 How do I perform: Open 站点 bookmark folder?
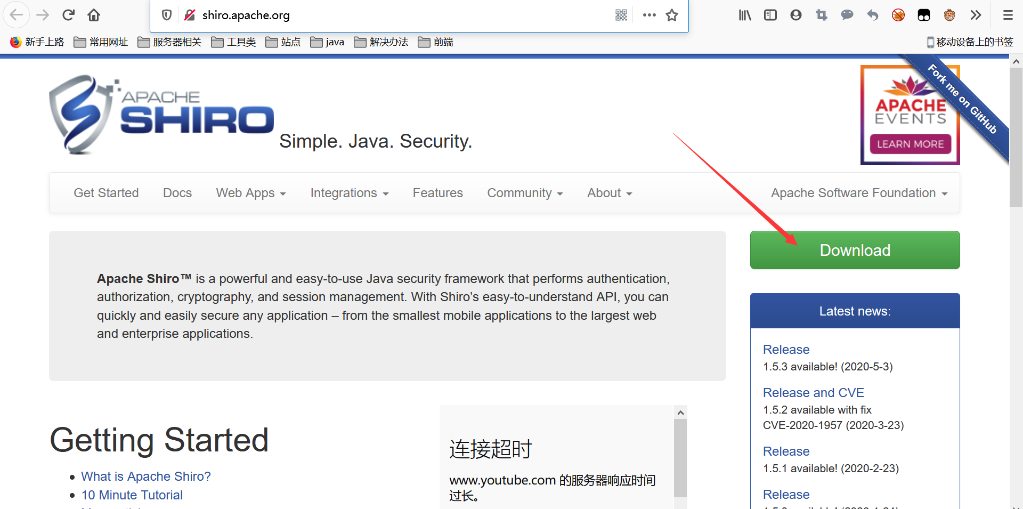click(x=283, y=42)
